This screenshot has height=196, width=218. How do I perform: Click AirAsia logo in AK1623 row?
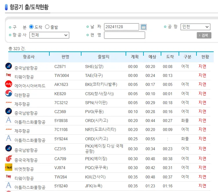(x=9, y=84)
